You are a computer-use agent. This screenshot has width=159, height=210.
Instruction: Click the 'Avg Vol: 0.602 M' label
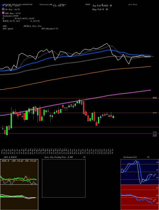[x=102, y=6]
